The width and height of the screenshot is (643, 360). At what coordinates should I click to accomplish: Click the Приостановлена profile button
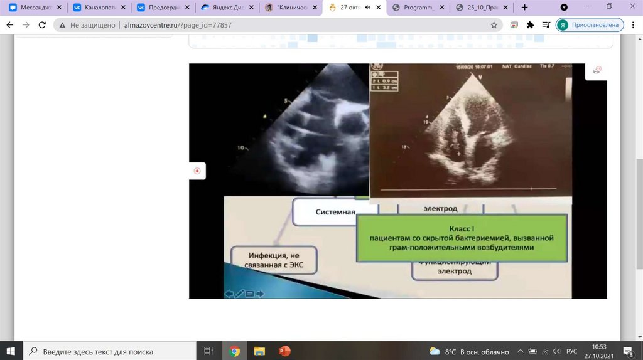tap(589, 25)
